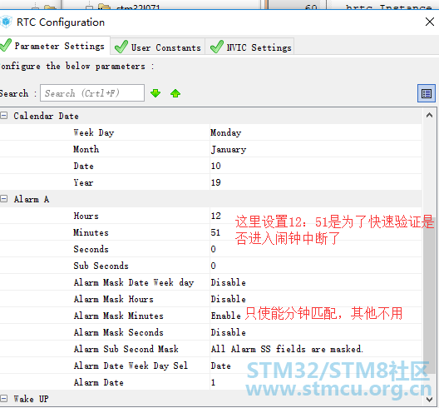
Task: Select the Alarm Date label
Action: (99, 382)
